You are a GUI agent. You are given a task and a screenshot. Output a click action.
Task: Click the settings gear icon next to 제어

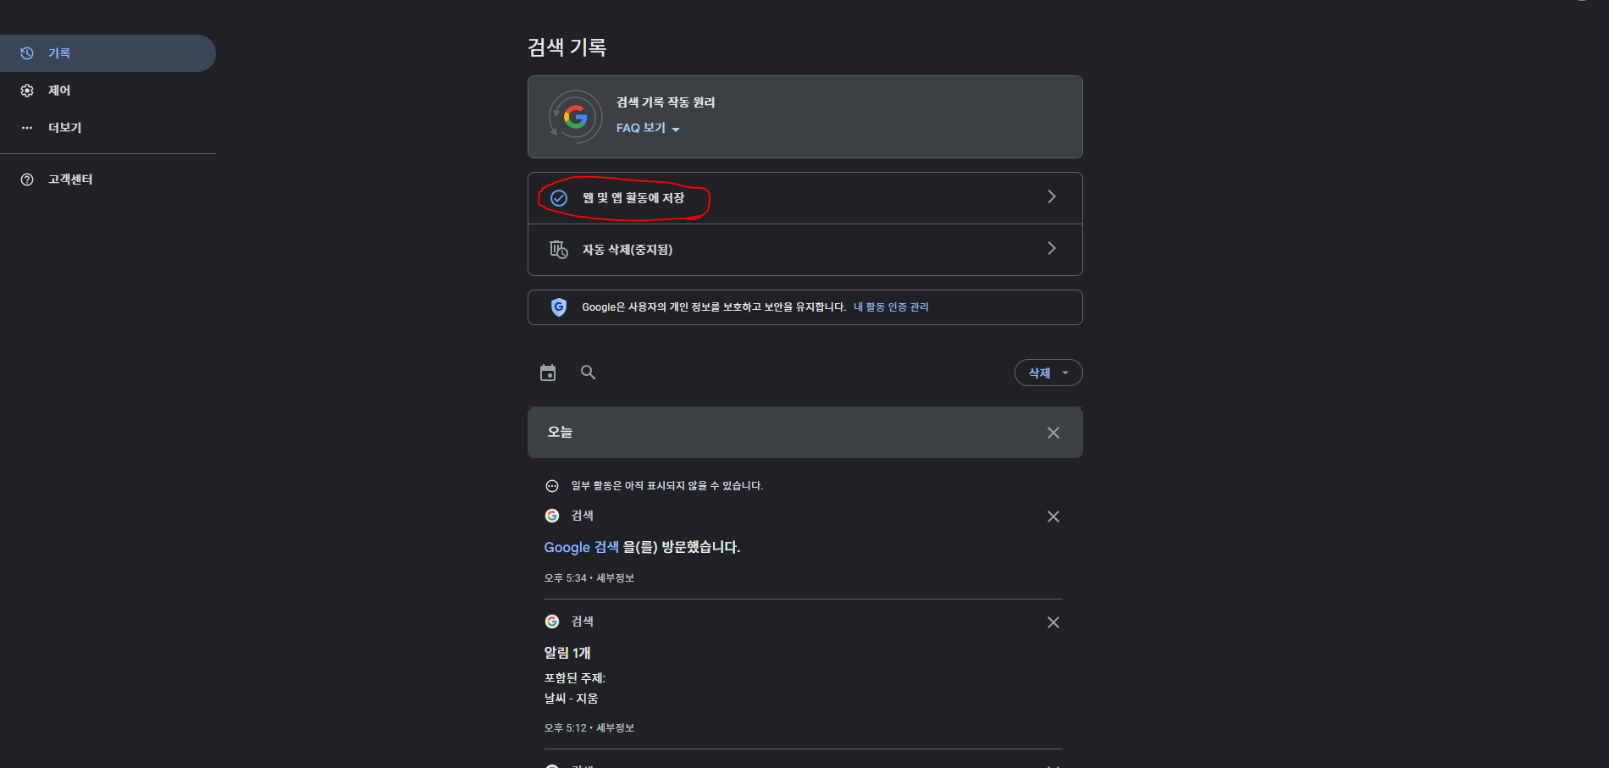26,90
